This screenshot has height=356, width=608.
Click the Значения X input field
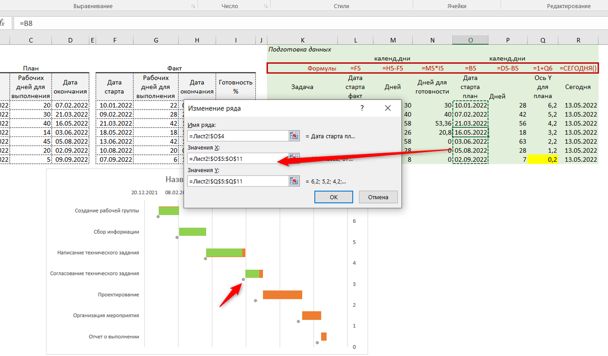[238, 159]
